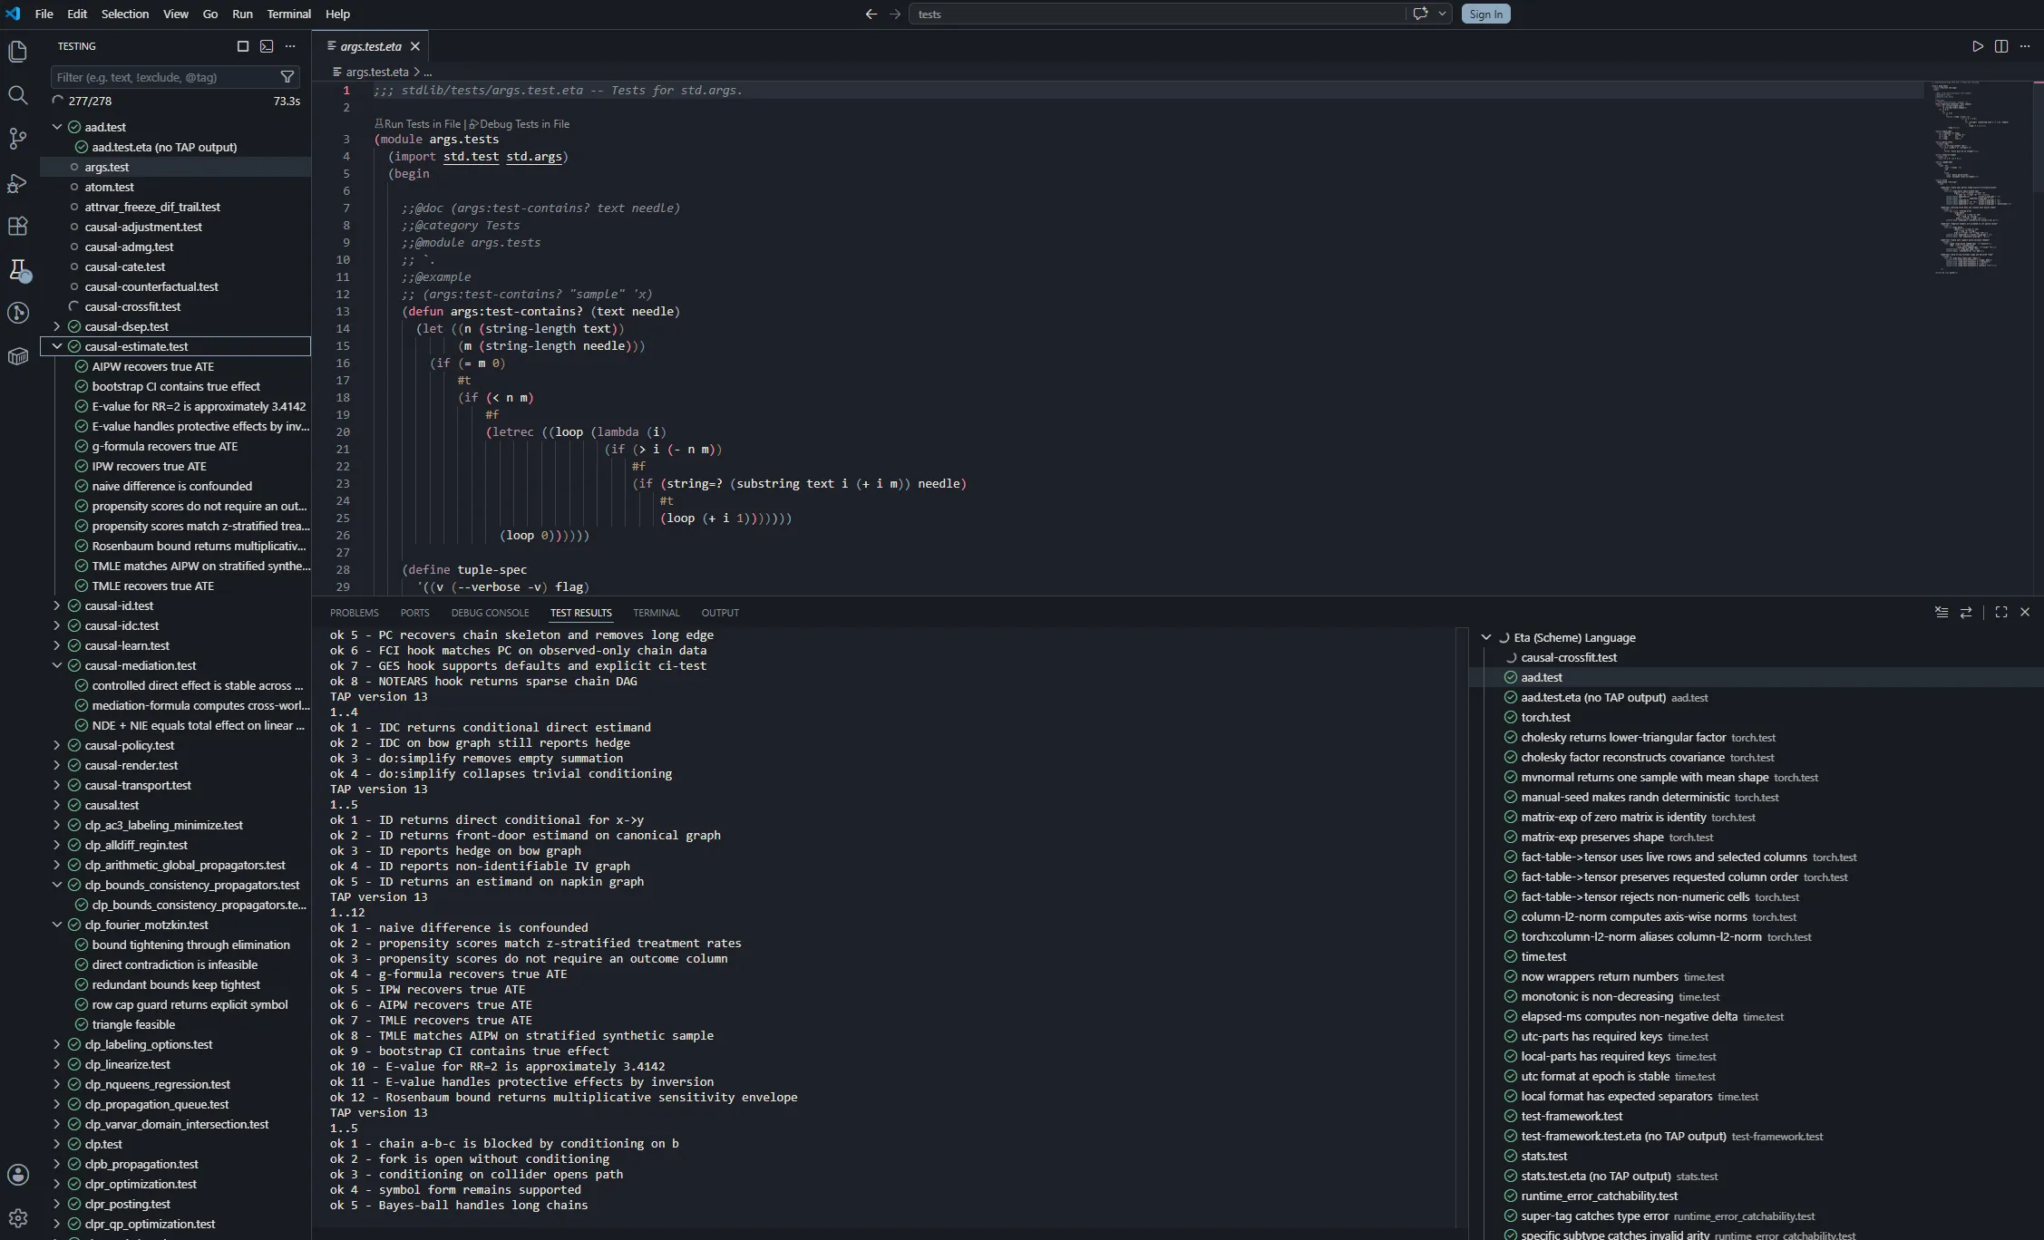Select 'cholesky returns lower-triangular factor' result
The image size is (2044, 1240).
pos(1756,737)
